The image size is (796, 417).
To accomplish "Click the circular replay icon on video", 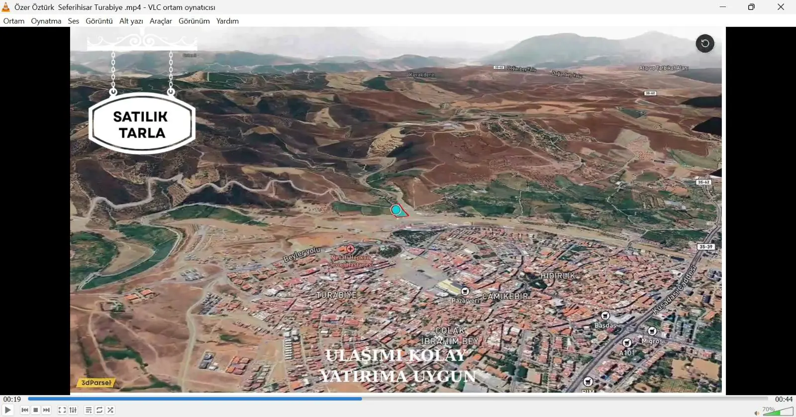I will [705, 43].
